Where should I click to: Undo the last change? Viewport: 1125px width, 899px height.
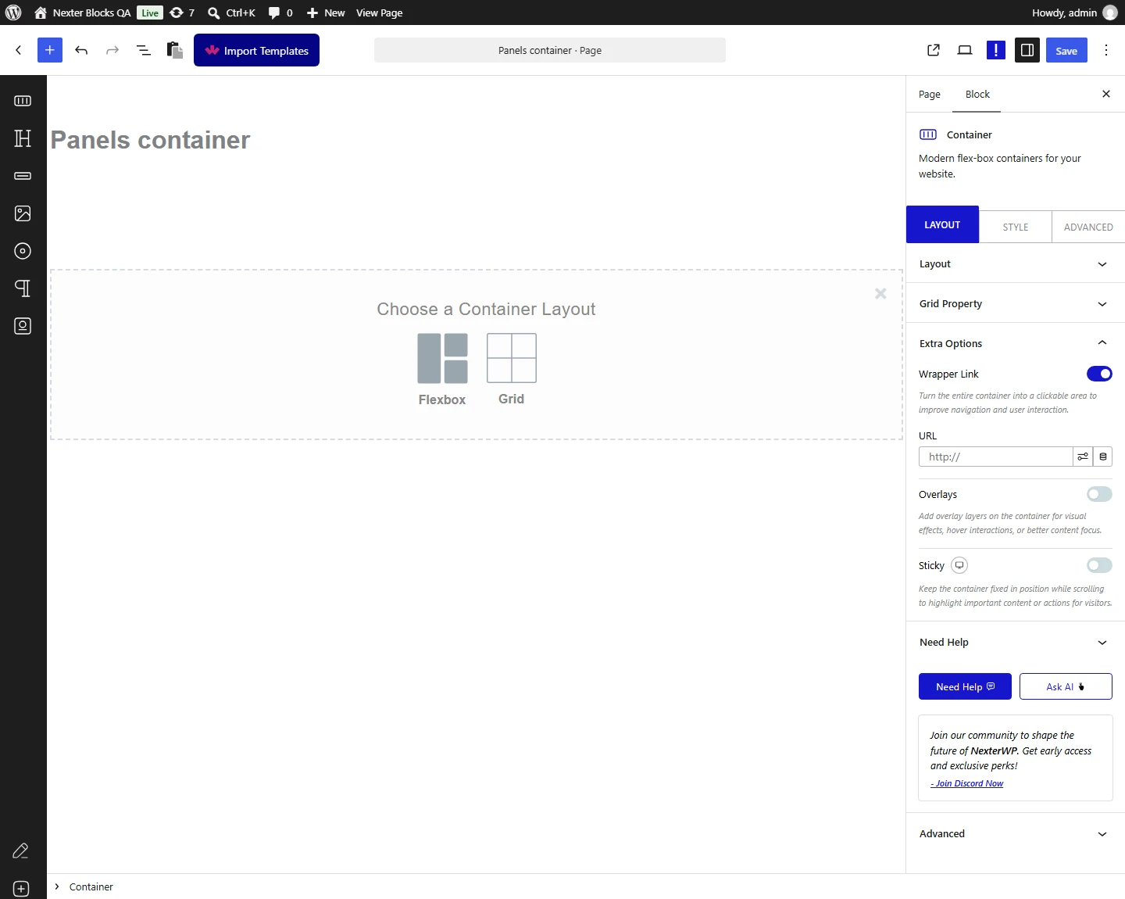(81, 50)
